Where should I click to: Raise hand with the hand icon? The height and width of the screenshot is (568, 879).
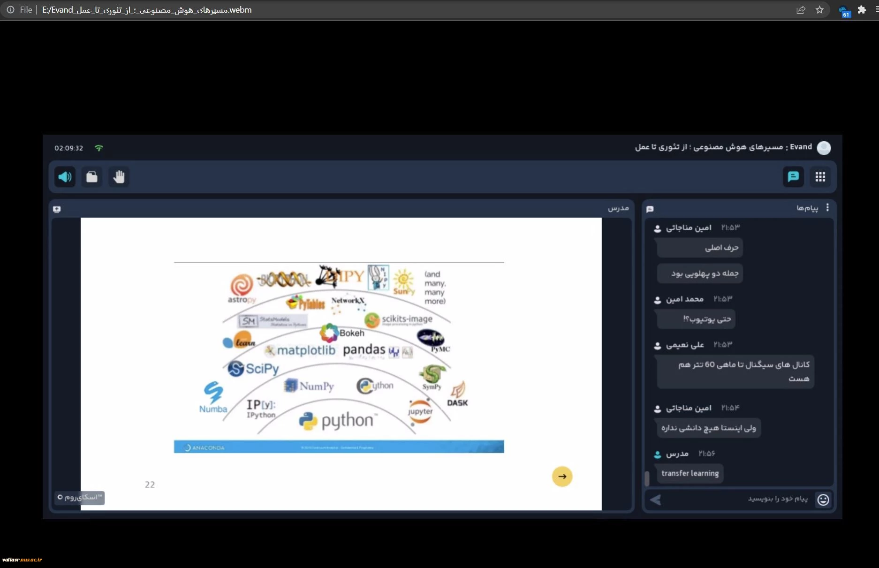coord(119,177)
